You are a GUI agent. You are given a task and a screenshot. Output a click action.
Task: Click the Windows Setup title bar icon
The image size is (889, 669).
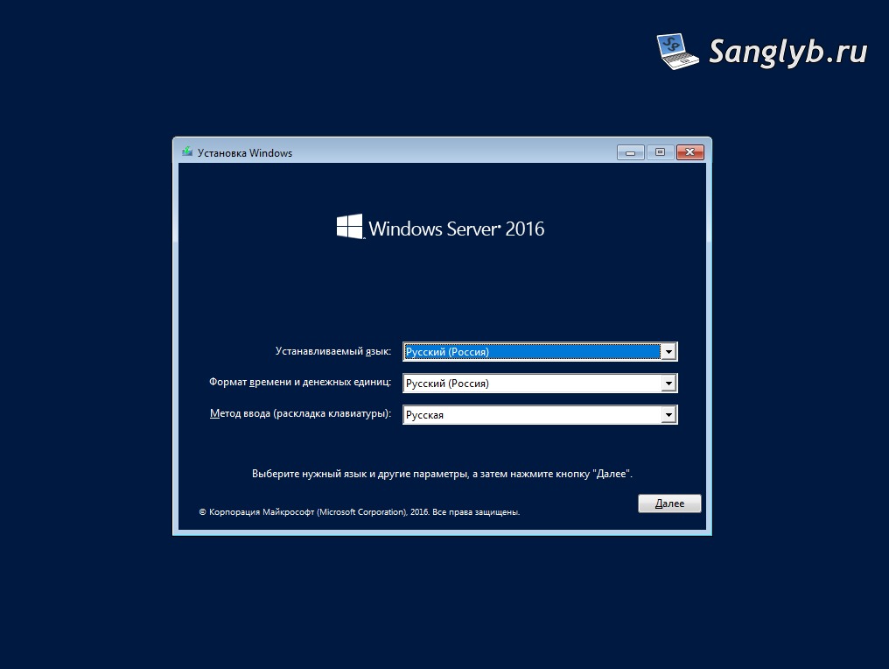(187, 152)
